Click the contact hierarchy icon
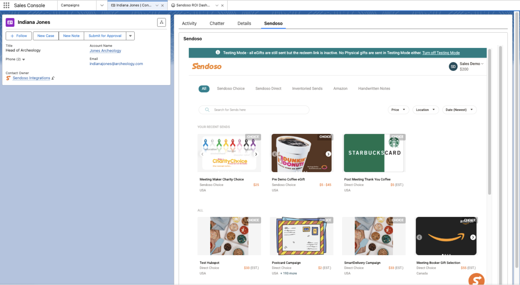This screenshot has height=285, width=520. pyautogui.click(x=161, y=22)
